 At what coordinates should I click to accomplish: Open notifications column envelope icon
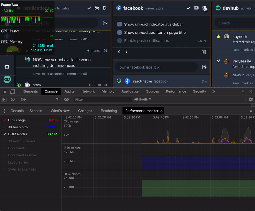[x=97, y=8]
